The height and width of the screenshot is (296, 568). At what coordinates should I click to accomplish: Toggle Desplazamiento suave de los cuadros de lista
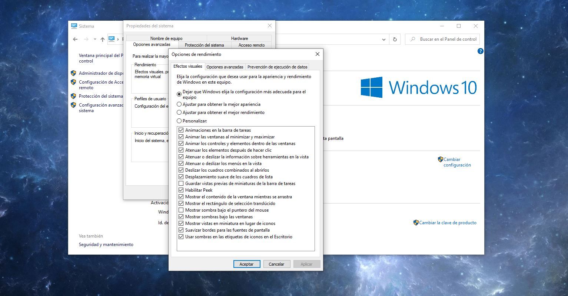pos(181,177)
